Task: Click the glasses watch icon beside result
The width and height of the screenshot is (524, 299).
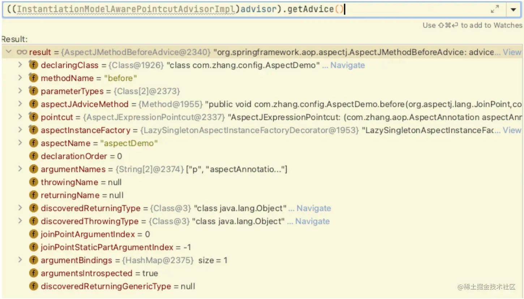Action: pyautogui.click(x=22, y=52)
